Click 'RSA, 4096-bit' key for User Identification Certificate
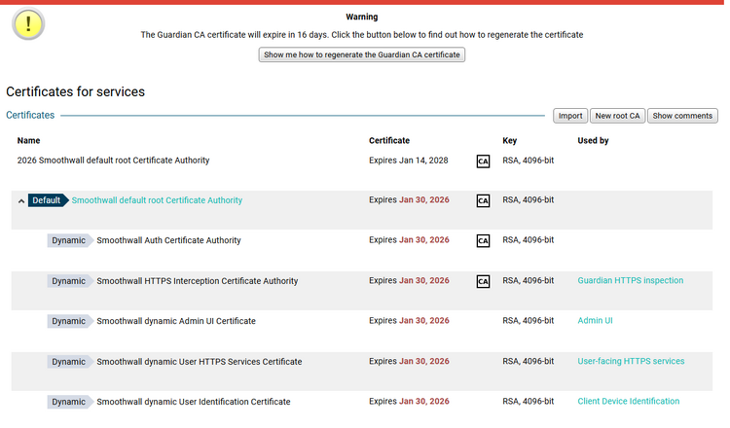This screenshot has width=730, height=428. [529, 401]
